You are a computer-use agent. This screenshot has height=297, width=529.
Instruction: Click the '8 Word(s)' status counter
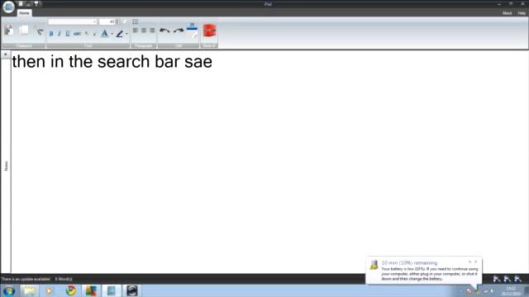tap(64, 279)
